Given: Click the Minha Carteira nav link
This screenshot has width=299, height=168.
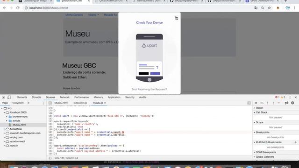Looking at the screenshot, I should (x=74, y=15).
